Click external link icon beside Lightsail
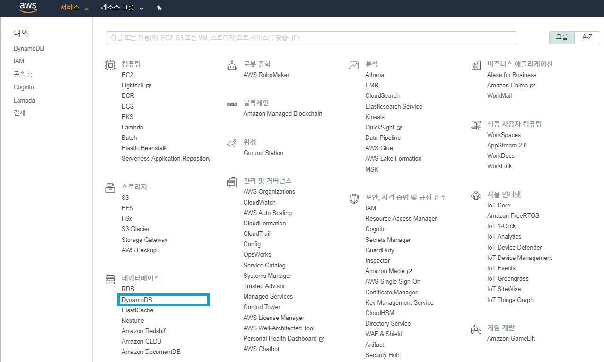The width and height of the screenshot is (604, 362). [149, 86]
